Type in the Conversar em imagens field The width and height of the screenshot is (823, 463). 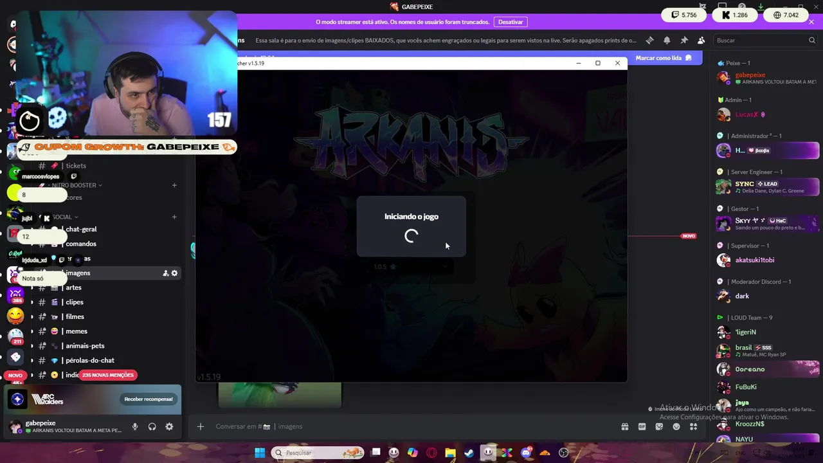point(411,426)
